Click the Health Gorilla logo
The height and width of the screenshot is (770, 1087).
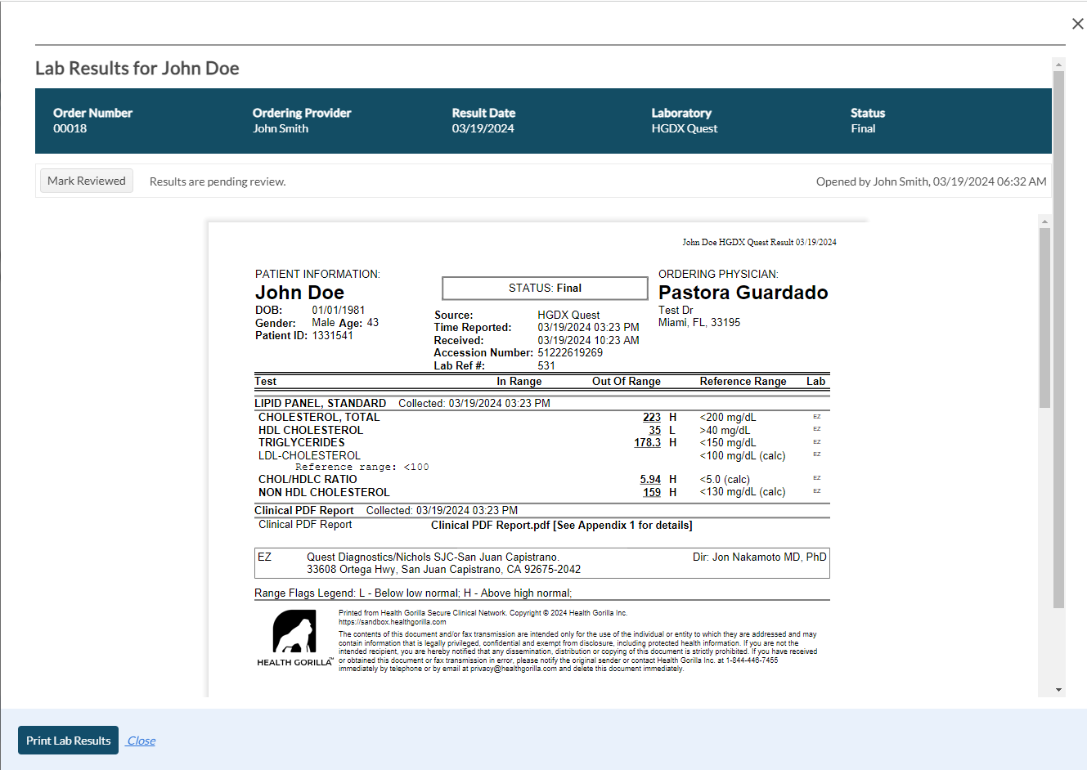[294, 638]
